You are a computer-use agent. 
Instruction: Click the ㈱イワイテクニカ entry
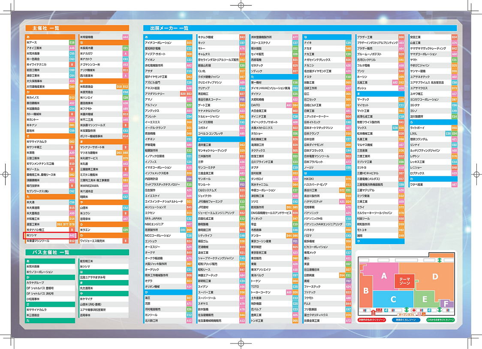pos(51,65)
